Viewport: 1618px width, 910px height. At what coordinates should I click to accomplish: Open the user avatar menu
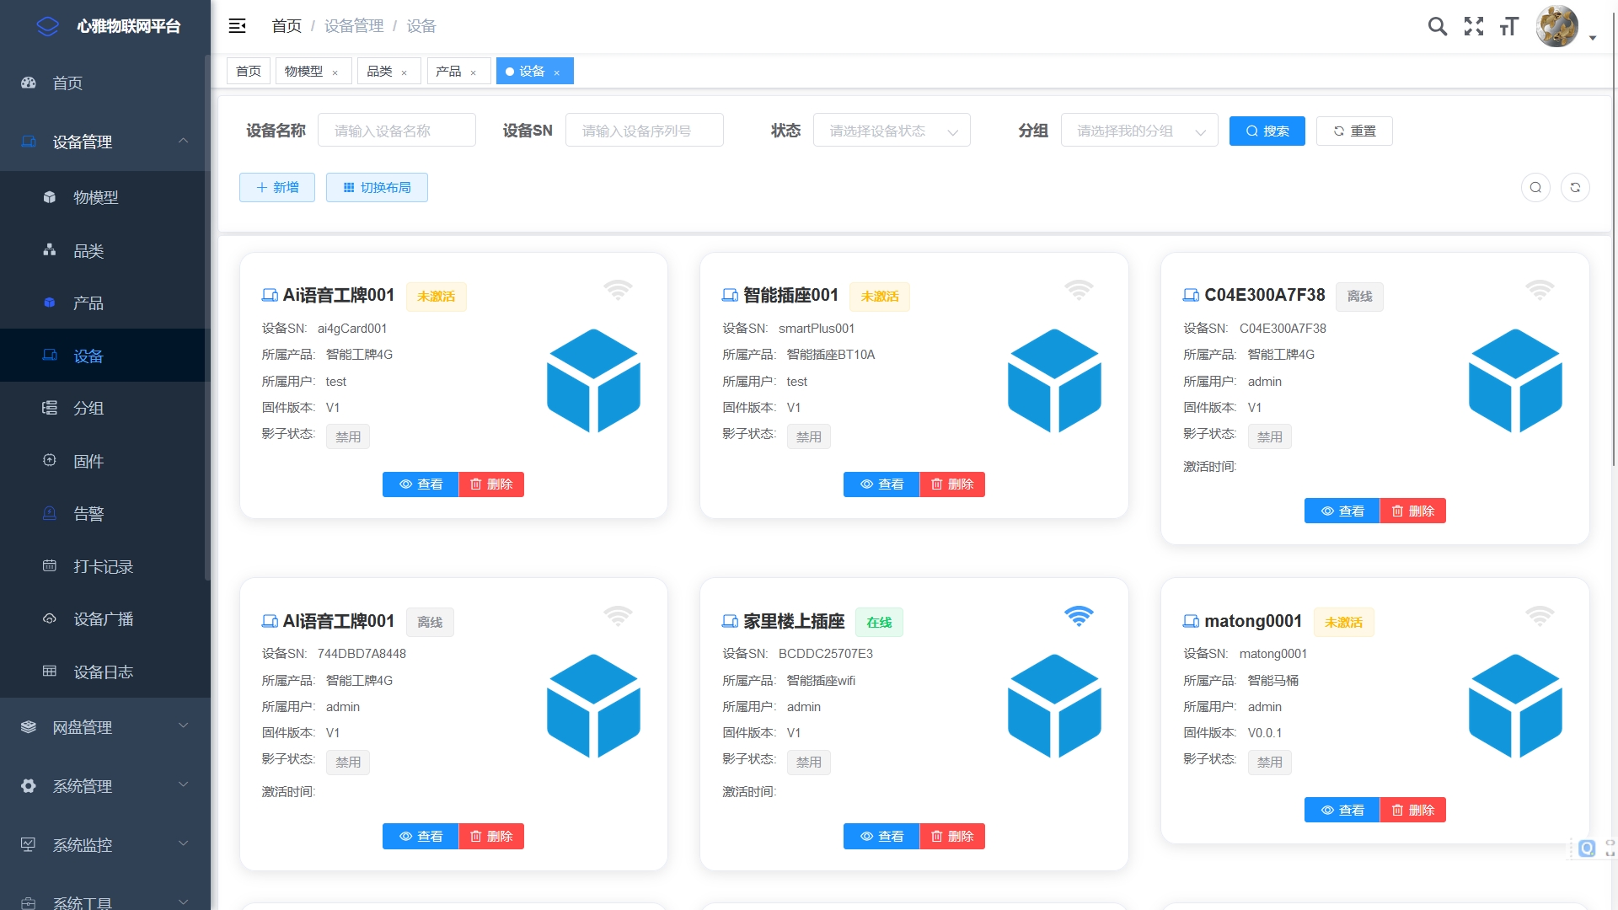click(1556, 26)
